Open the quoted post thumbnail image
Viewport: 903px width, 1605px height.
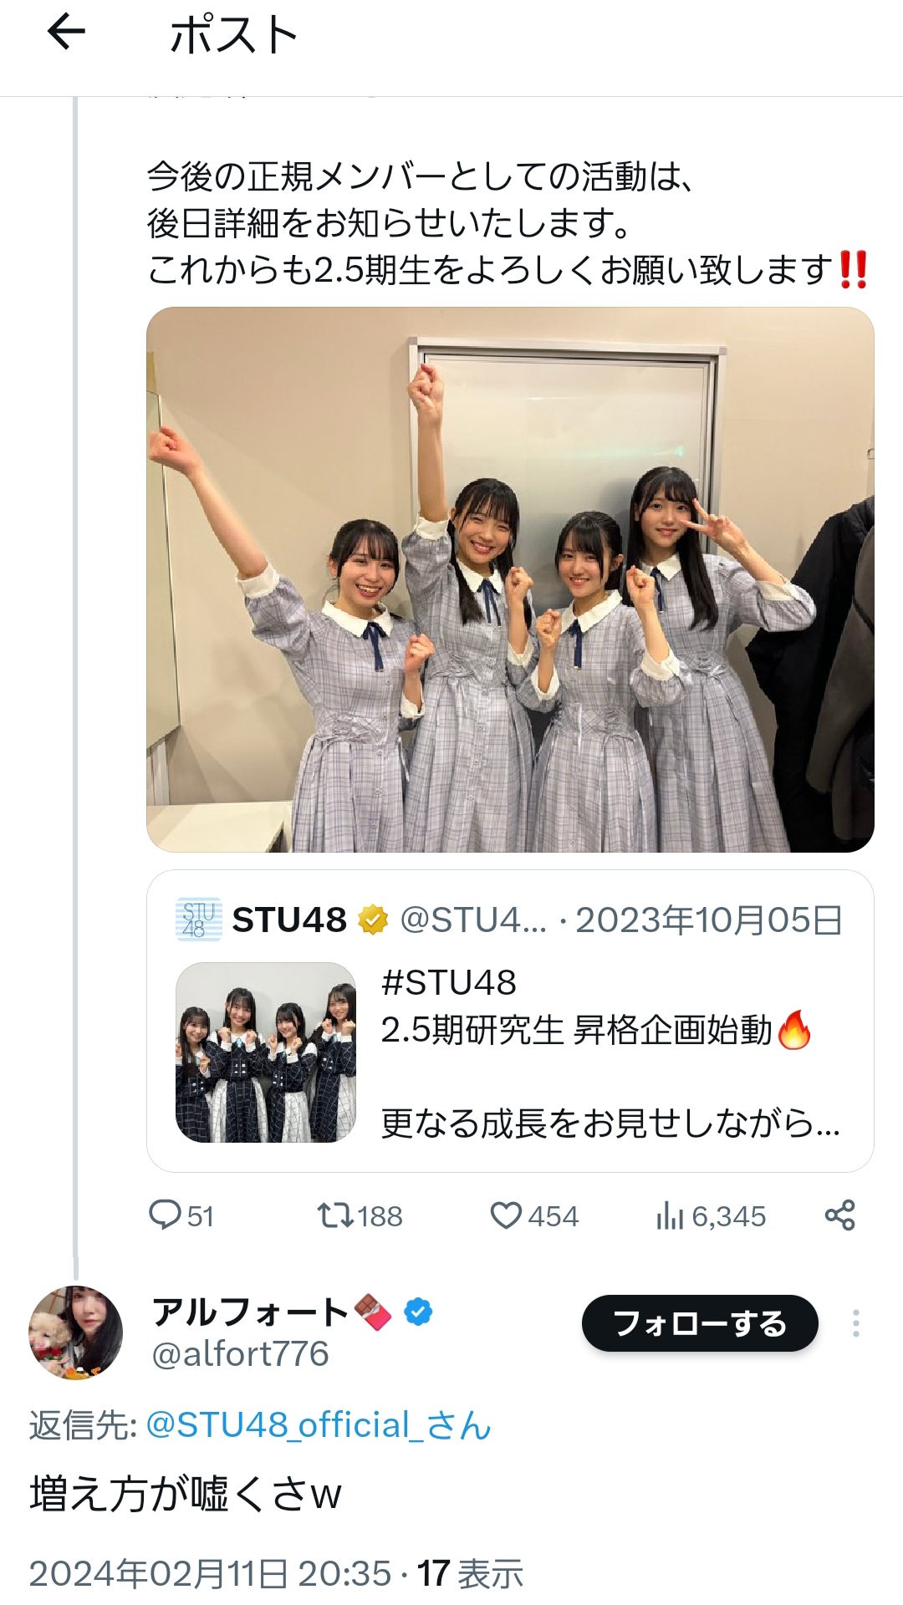pos(266,1052)
